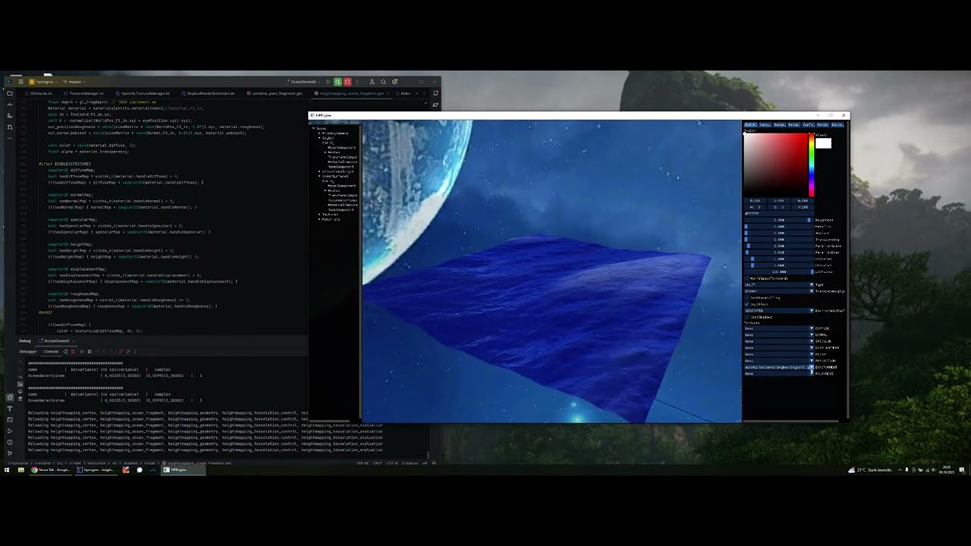Image resolution: width=971 pixels, height=546 pixels.
Task: Toggle the BackFaceCulling checkbox
Action: (747, 298)
